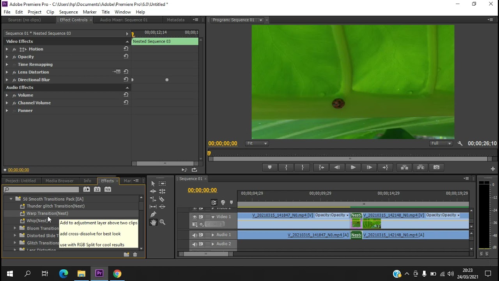Expand the Motion effect properties
Image resolution: width=499 pixels, height=281 pixels.
tap(7, 49)
